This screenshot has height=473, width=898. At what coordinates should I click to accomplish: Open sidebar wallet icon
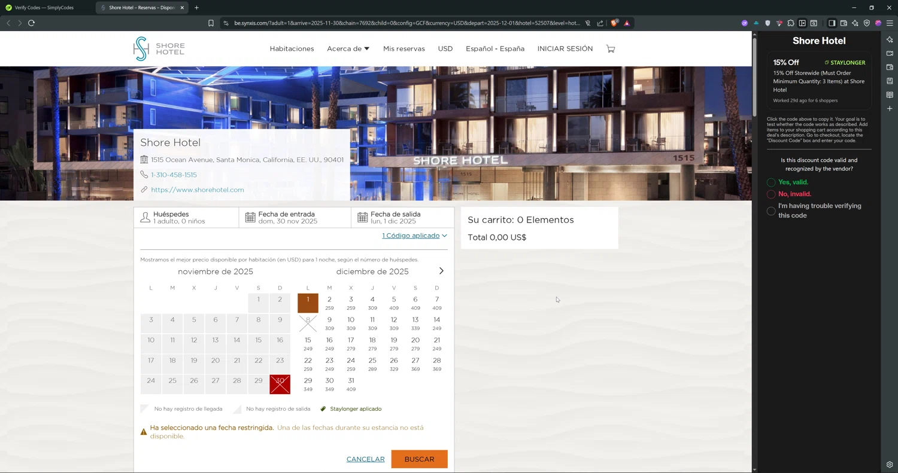point(890,67)
